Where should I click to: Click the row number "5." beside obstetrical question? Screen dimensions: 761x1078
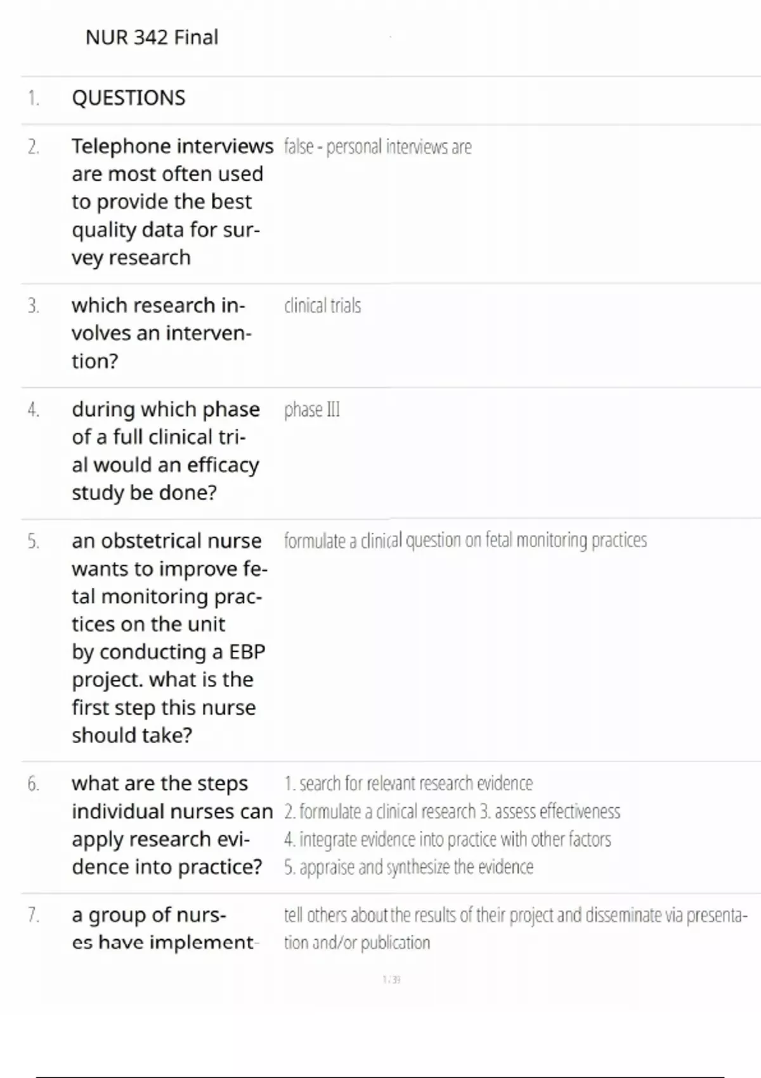tap(34, 542)
